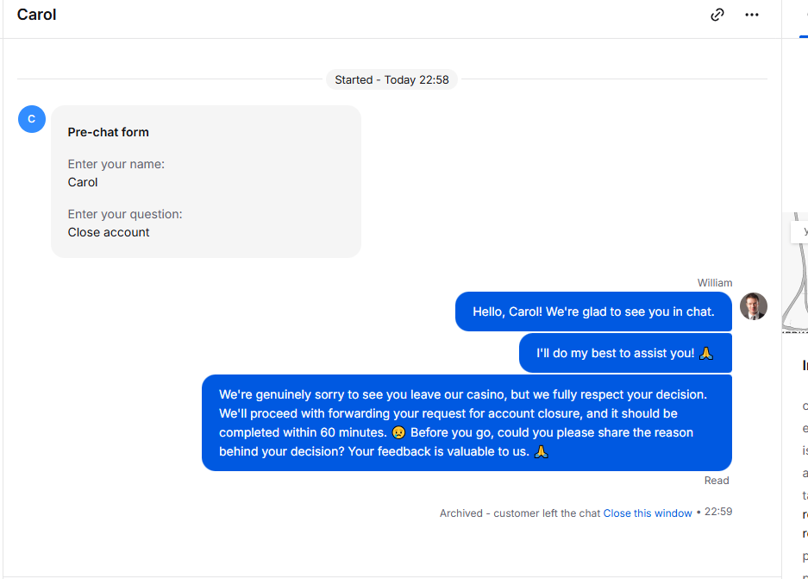Click the account closure message bubble
808x579 pixels.
point(467,423)
